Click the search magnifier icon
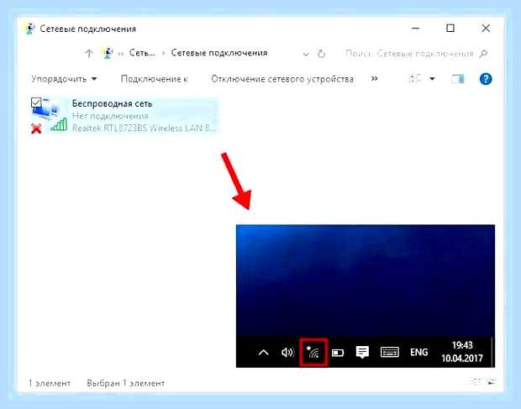521x409 pixels. (483, 54)
